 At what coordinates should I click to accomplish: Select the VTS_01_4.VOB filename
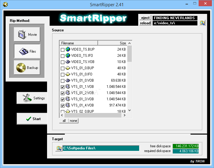point(83,105)
